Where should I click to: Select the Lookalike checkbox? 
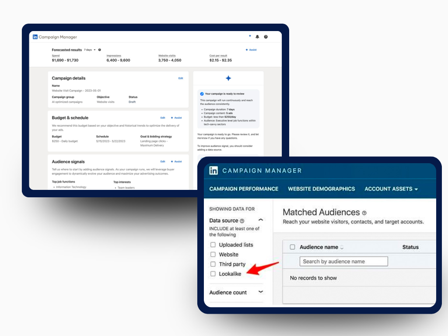click(x=213, y=274)
